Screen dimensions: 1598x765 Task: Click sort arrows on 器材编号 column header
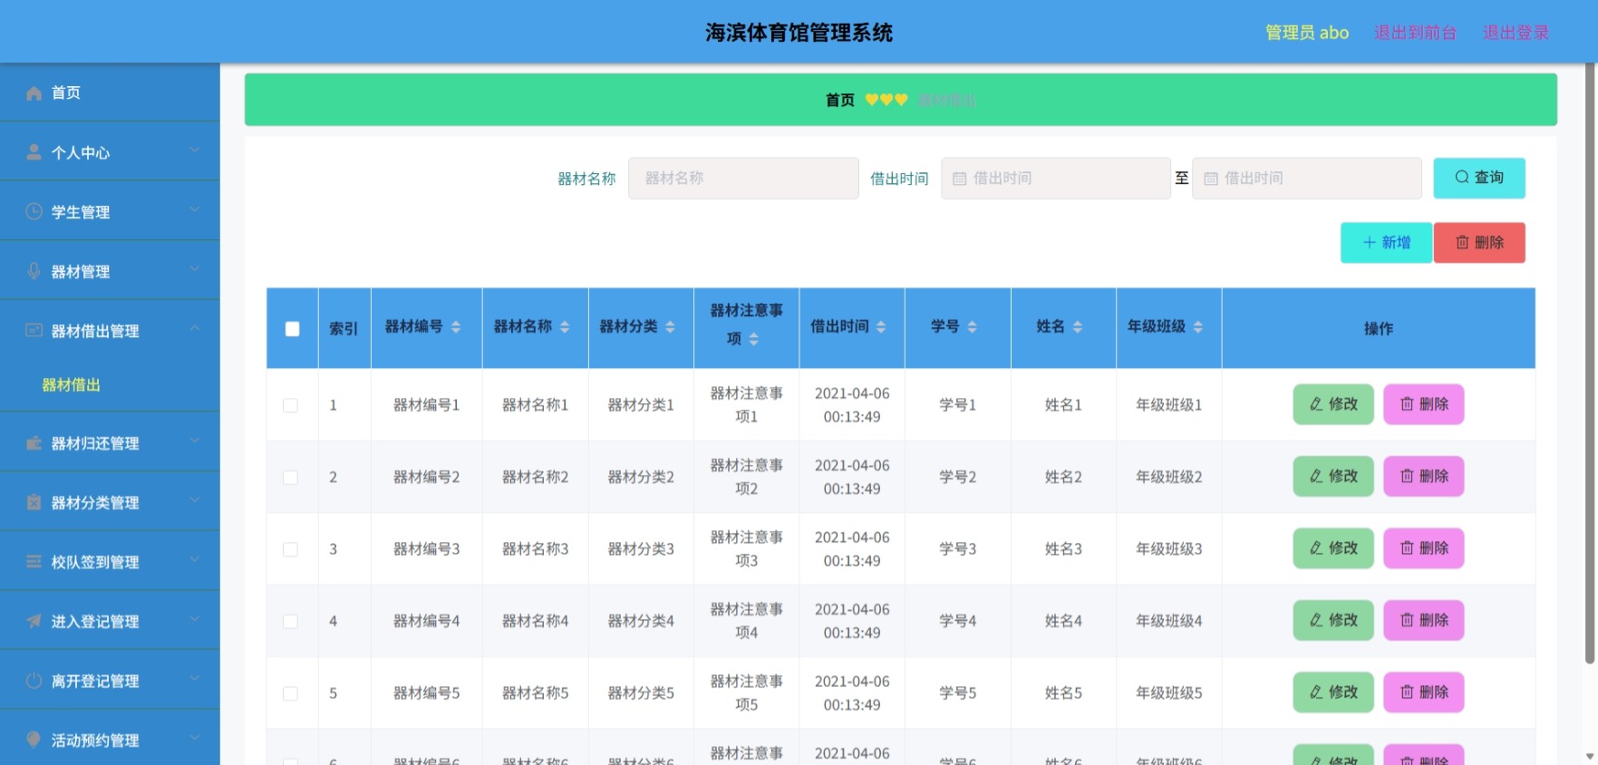[456, 327]
